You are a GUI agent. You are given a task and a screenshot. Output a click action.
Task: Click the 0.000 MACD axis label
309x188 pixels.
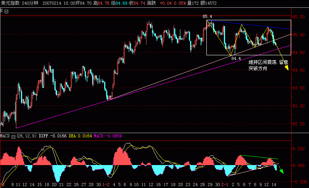coord(299,165)
